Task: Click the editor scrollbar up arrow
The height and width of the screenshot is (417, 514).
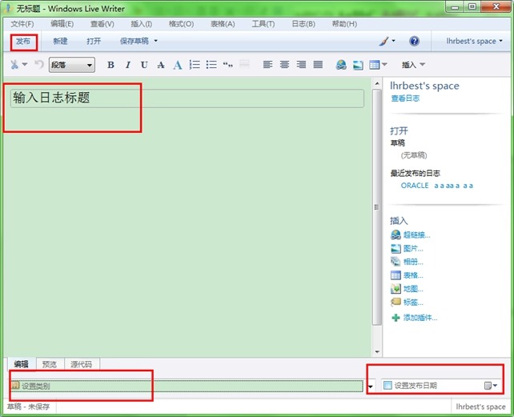Action: click(377, 83)
